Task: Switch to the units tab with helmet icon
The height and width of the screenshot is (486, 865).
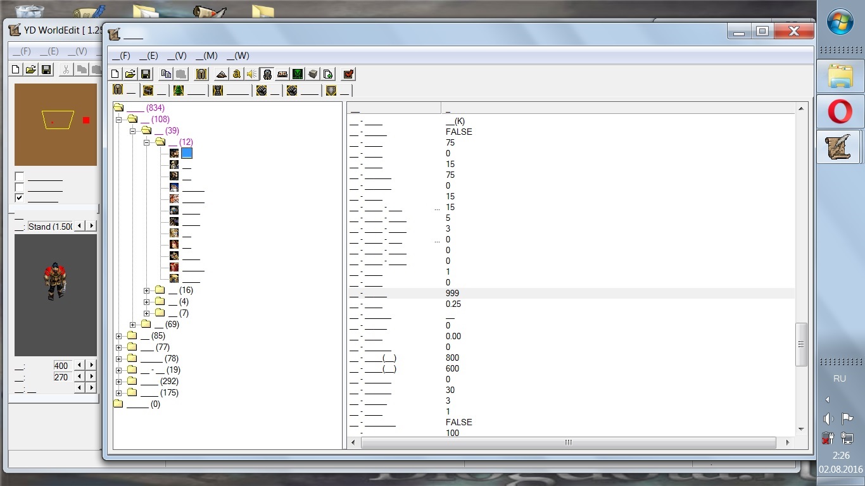Action: (124, 90)
